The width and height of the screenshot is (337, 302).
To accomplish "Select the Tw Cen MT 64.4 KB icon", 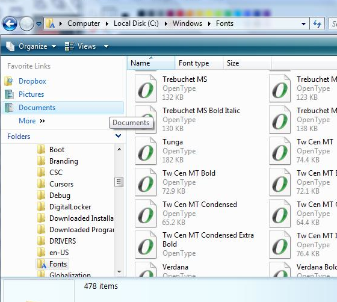I will [280, 214].
